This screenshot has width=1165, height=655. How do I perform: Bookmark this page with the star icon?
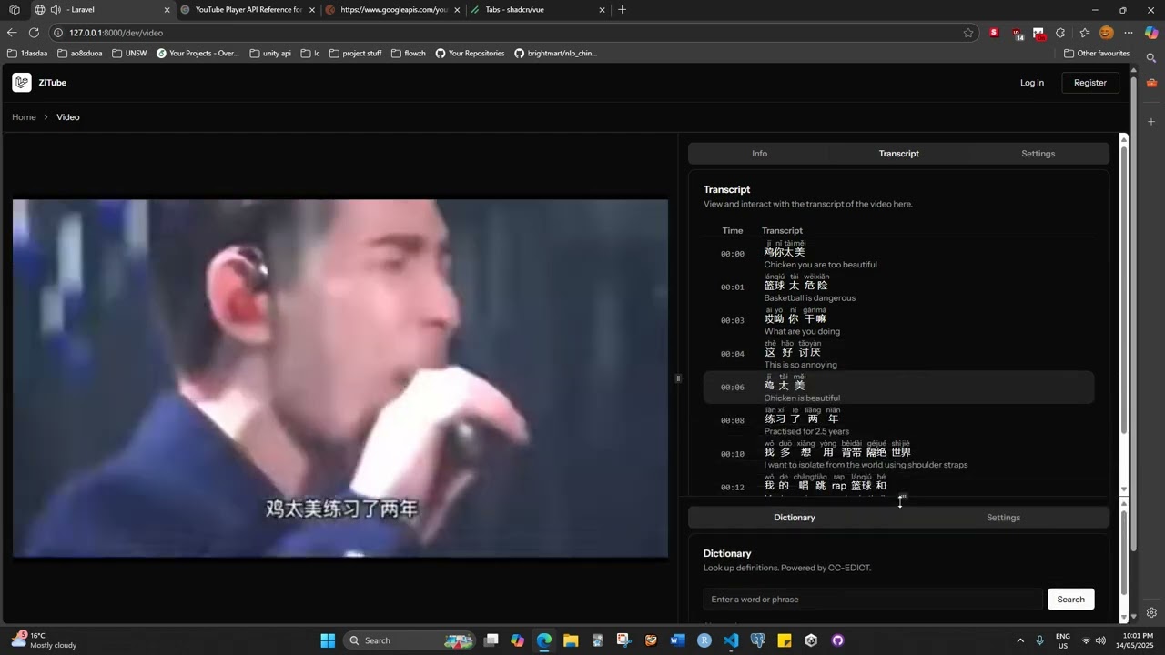pyautogui.click(x=968, y=33)
